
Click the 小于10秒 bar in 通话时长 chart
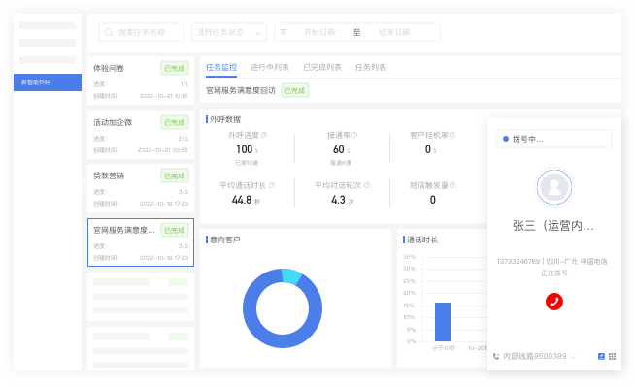442,322
